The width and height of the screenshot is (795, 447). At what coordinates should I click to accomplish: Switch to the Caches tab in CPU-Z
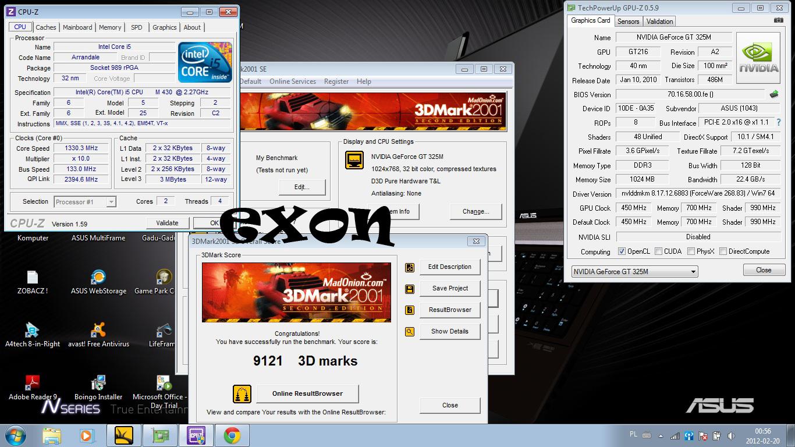click(46, 27)
